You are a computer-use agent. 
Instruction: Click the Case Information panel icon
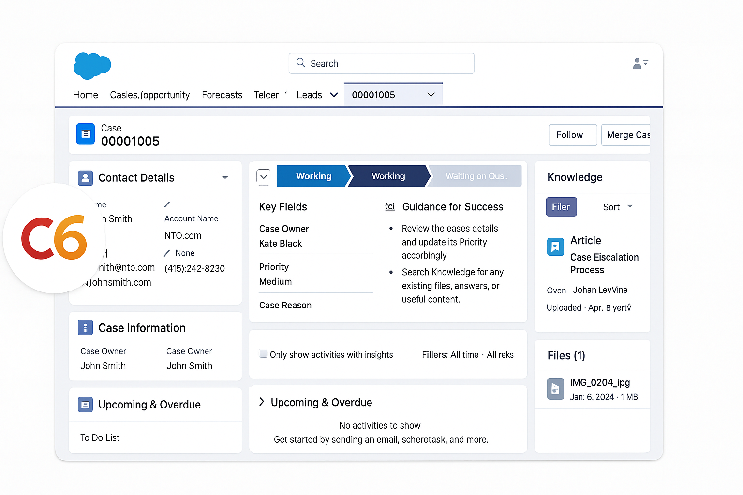tap(86, 328)
